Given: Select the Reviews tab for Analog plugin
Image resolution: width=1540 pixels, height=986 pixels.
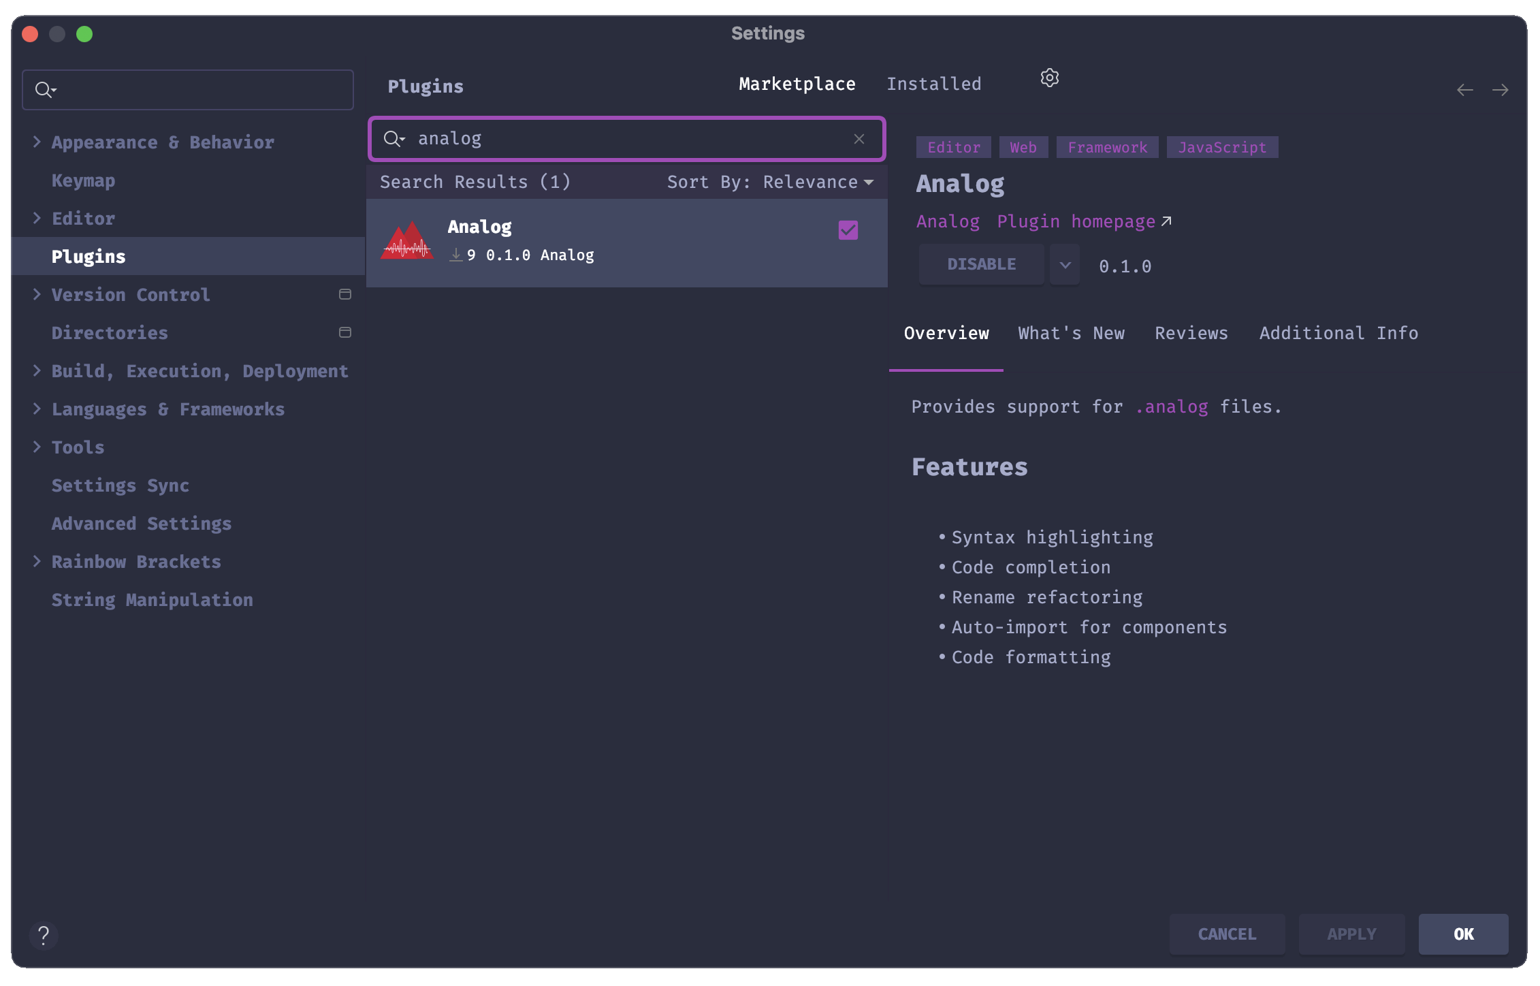Looking at the screenshot, I should coord(1191,332).
